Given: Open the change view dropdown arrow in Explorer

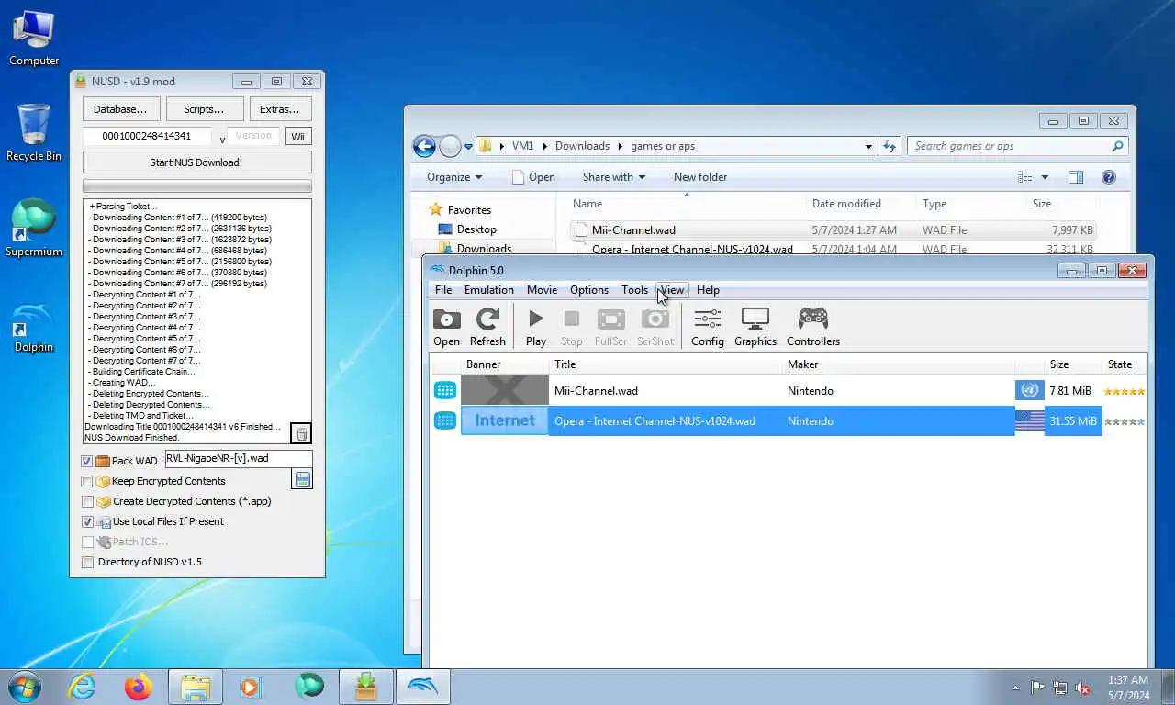Looking at the screenshot, I should (1045, 177).
